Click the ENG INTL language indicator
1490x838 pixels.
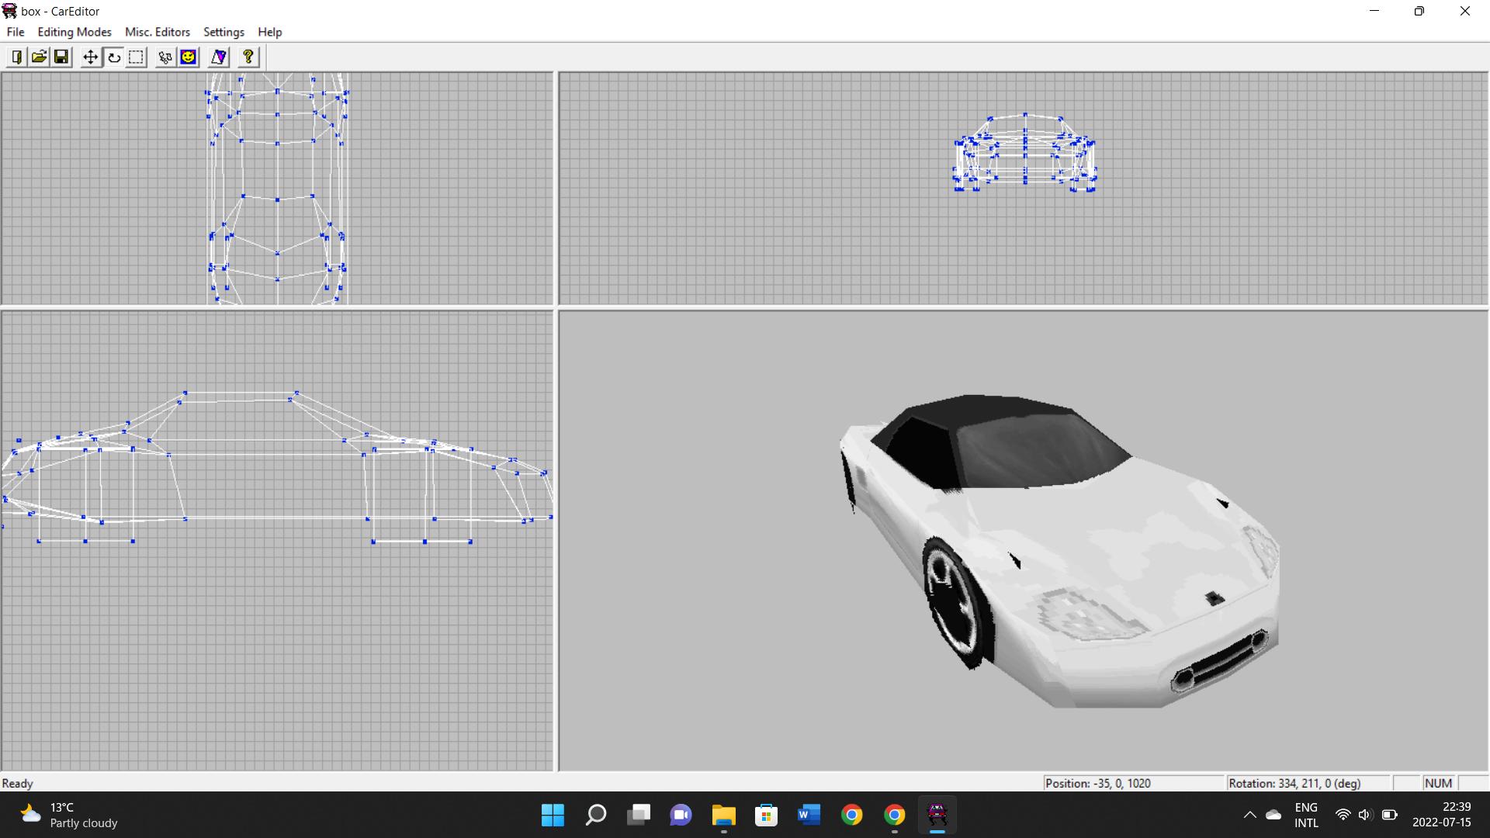(1306, 815)
